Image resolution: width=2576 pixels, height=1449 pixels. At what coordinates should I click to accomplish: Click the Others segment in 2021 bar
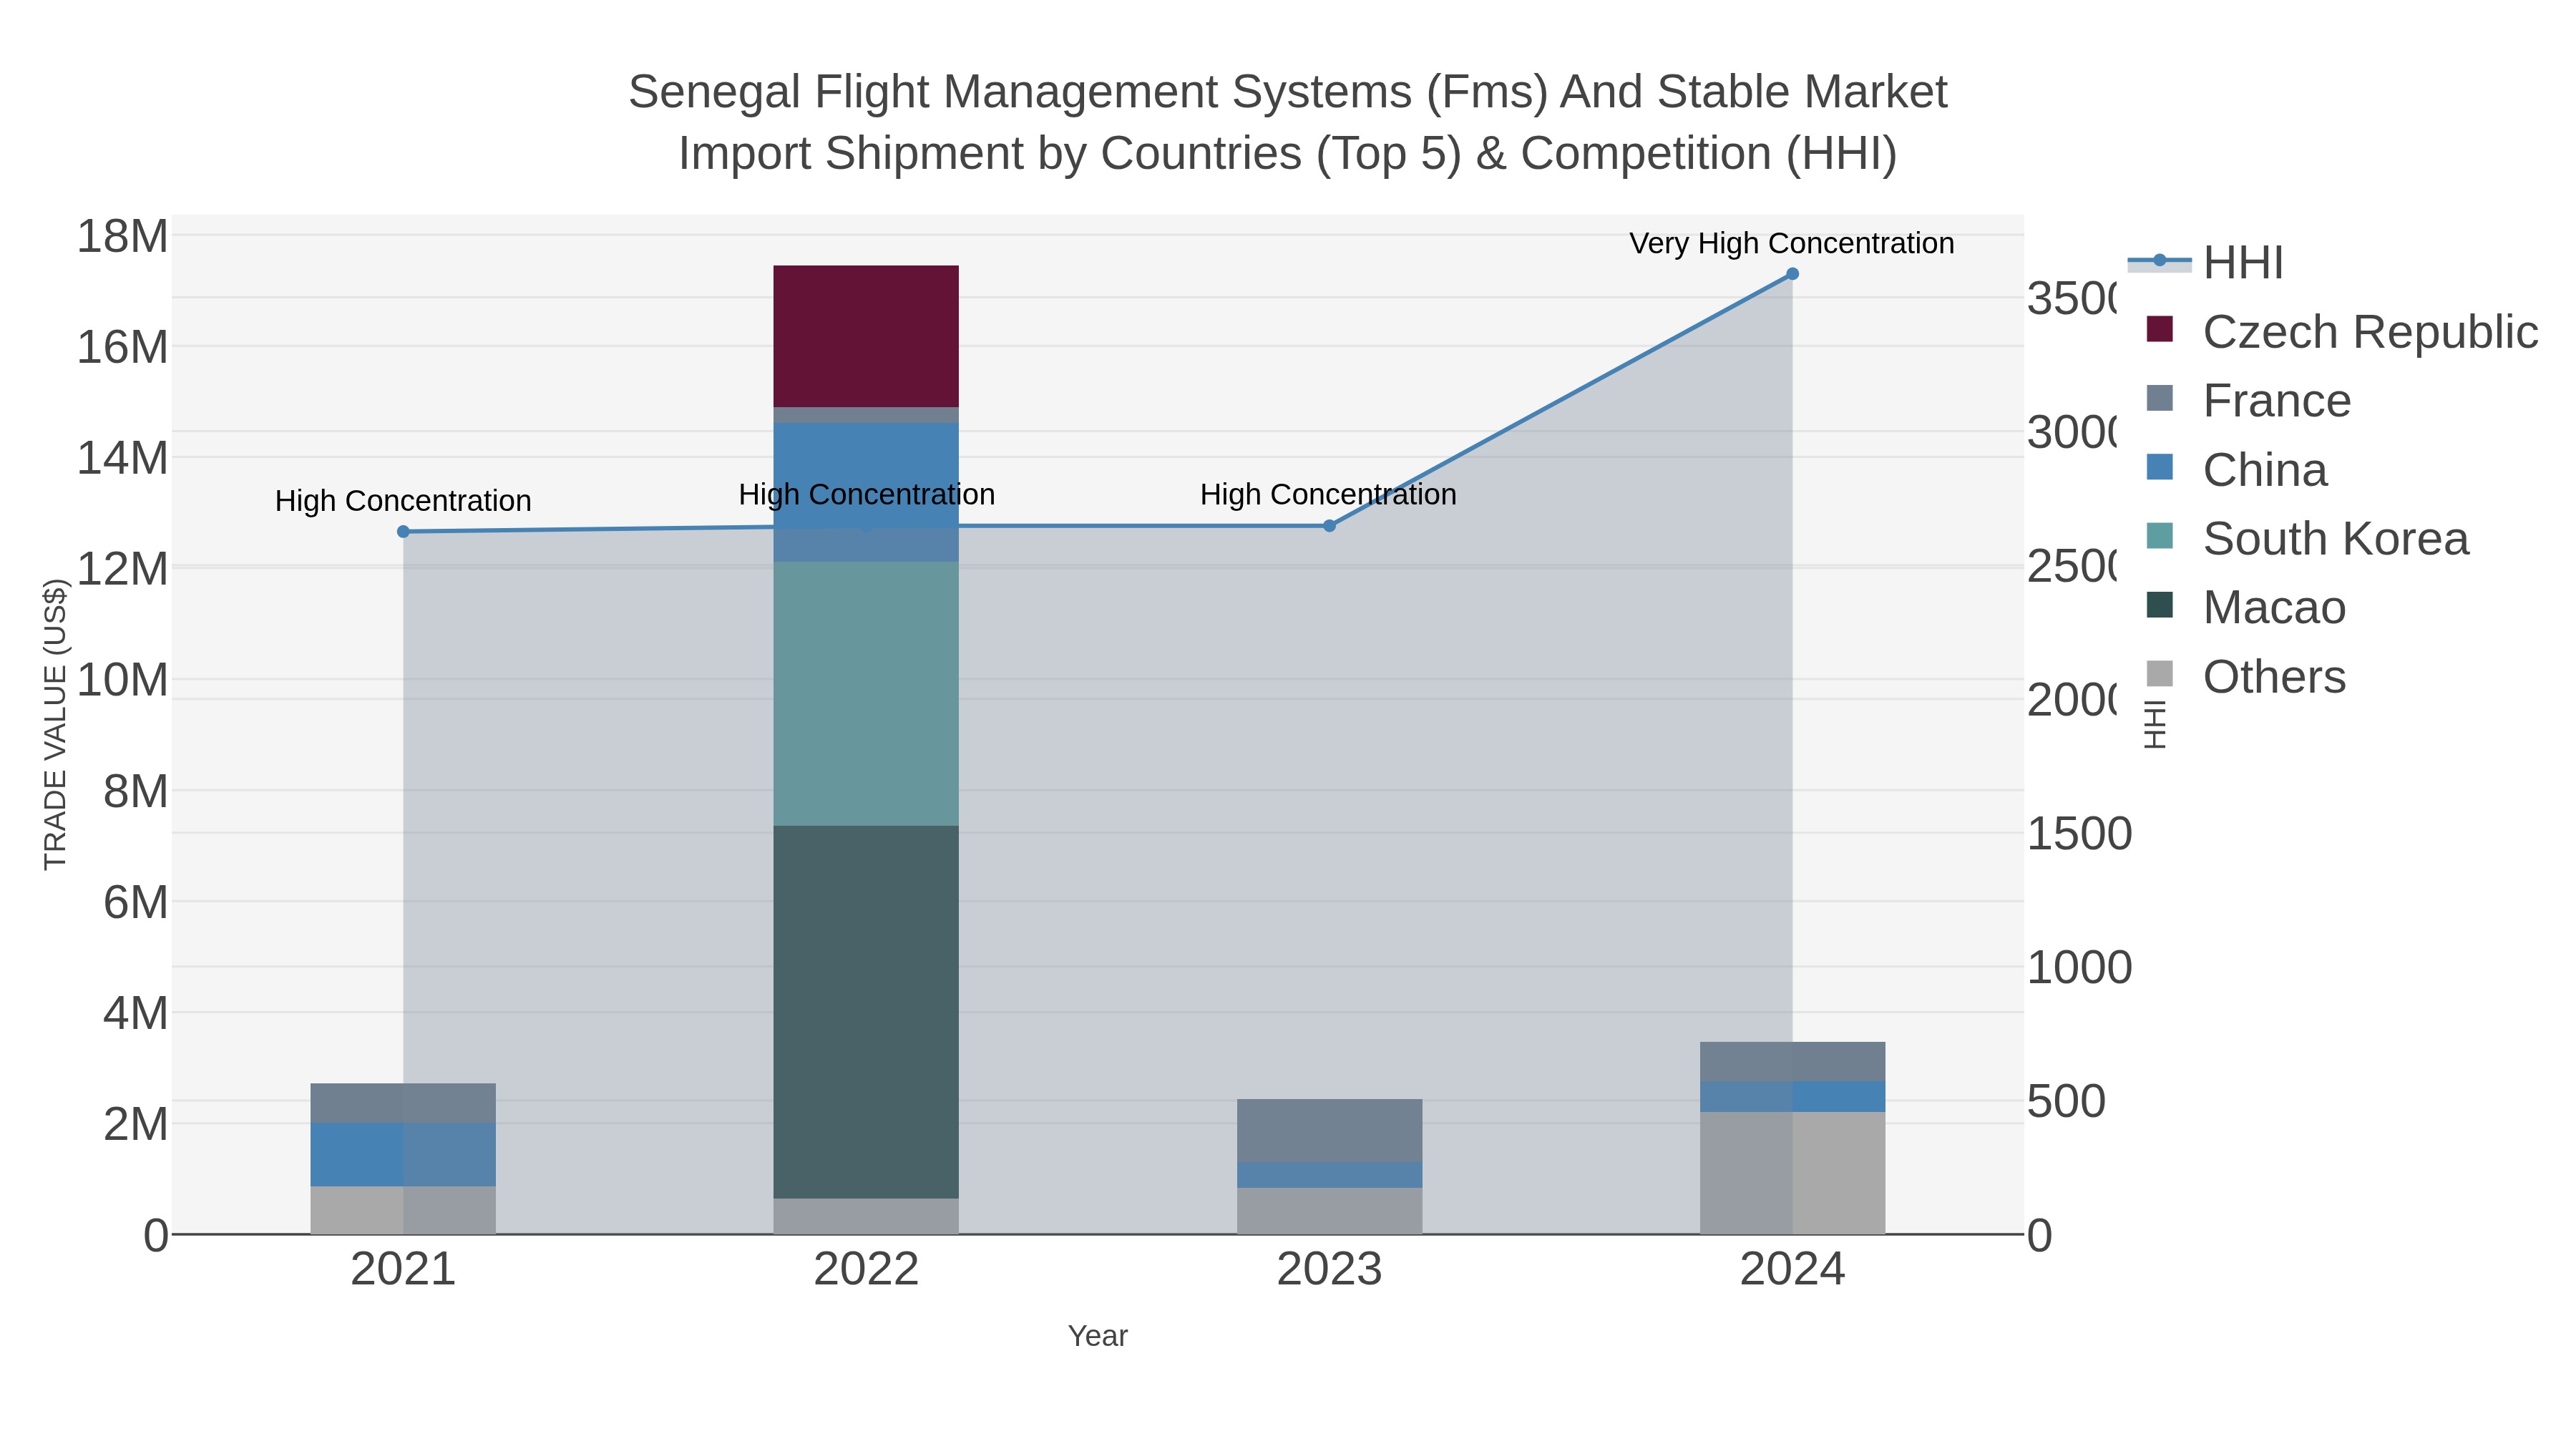tap(403, 1211)
